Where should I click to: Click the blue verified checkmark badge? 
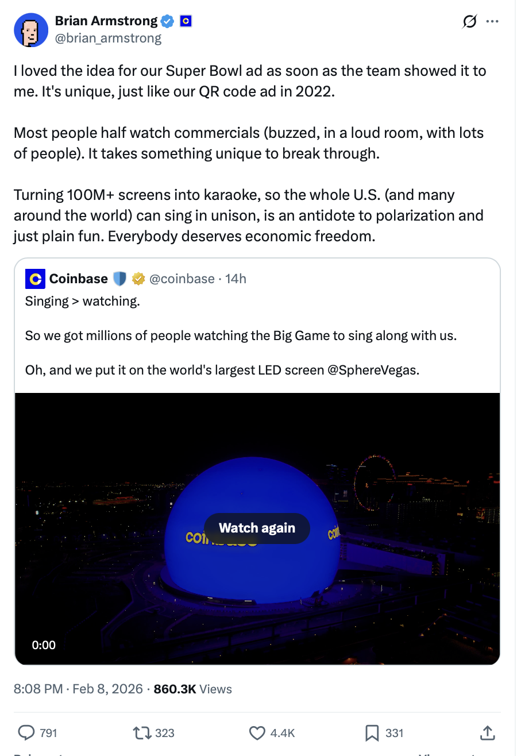click(x=168, y=22)
